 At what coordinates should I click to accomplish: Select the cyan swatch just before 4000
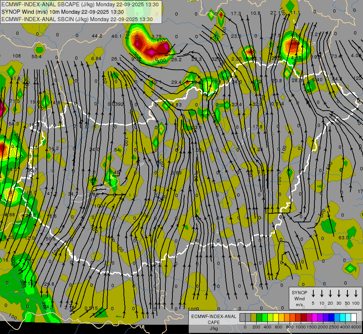[x=343, y=318]
